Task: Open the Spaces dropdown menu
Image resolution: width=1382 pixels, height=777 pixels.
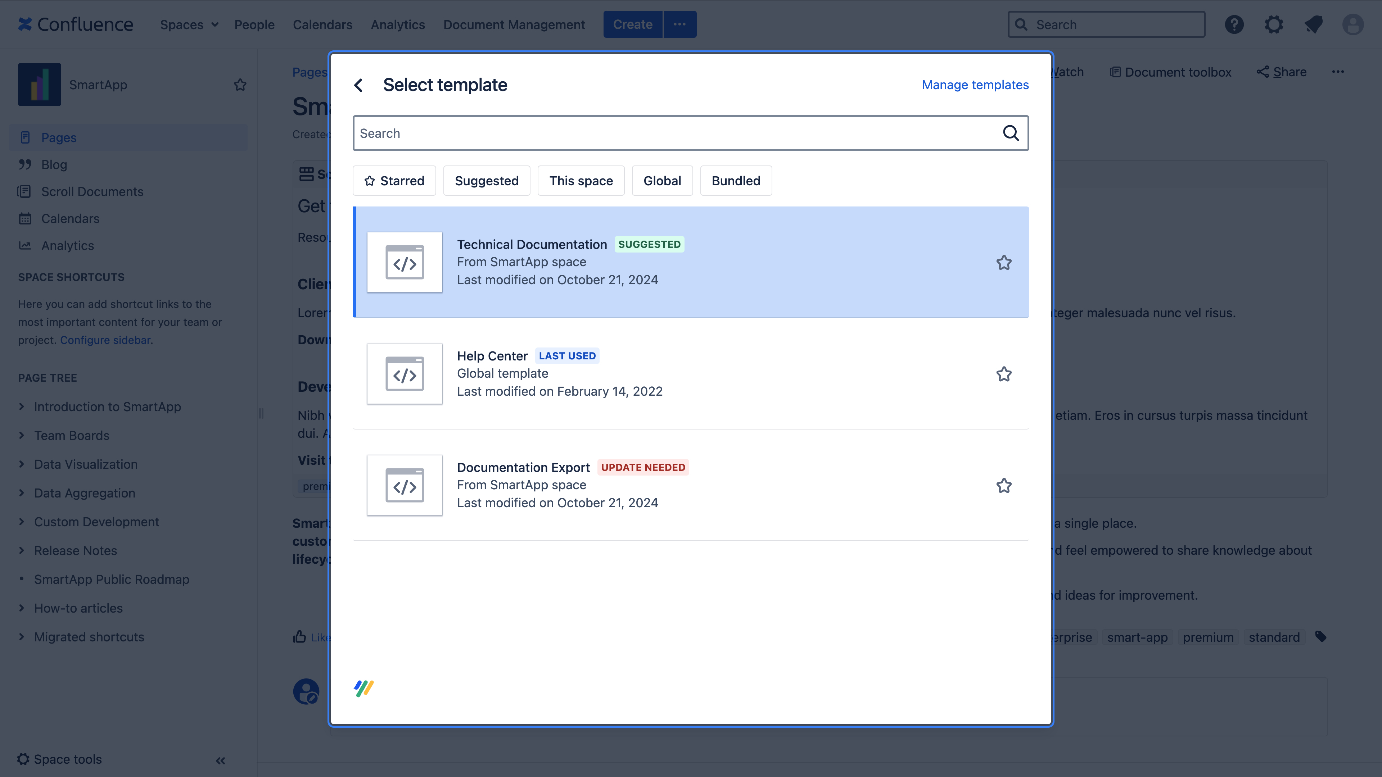Action: click(x=188, y=24)
